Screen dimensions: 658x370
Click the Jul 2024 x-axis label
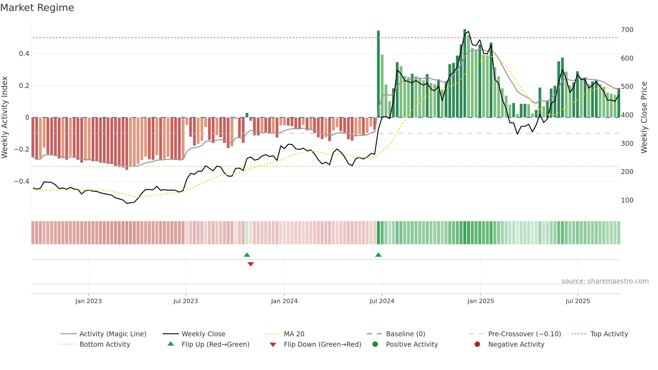pos(382,301)
